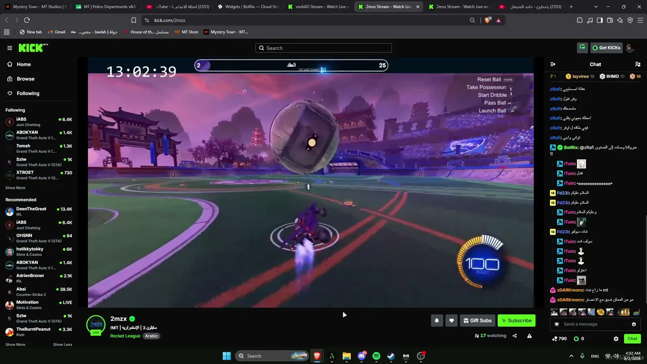Click the Gift Subs button
This screenshot has height=364, width=647.
(478, 321)
